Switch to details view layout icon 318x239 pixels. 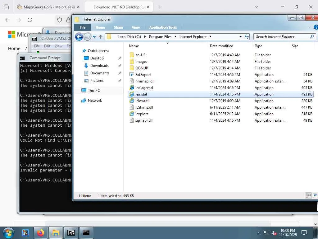[308, 195]
